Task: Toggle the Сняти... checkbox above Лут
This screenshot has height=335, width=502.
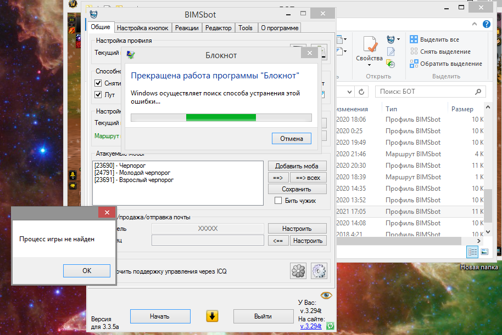Action: coord(98,83)
